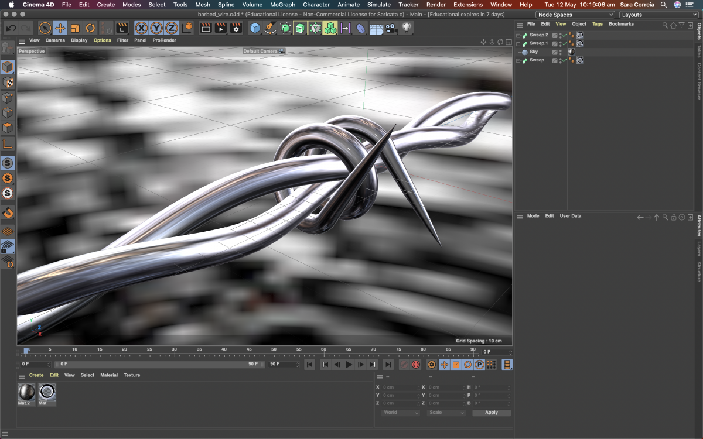Add a Cube primitive object
This screenshot has height=439, width=703.
point(255,28)
